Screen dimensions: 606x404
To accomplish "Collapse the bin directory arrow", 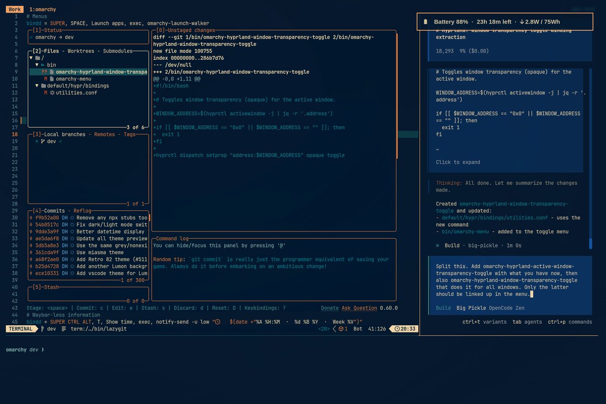I will click(37, 65).
